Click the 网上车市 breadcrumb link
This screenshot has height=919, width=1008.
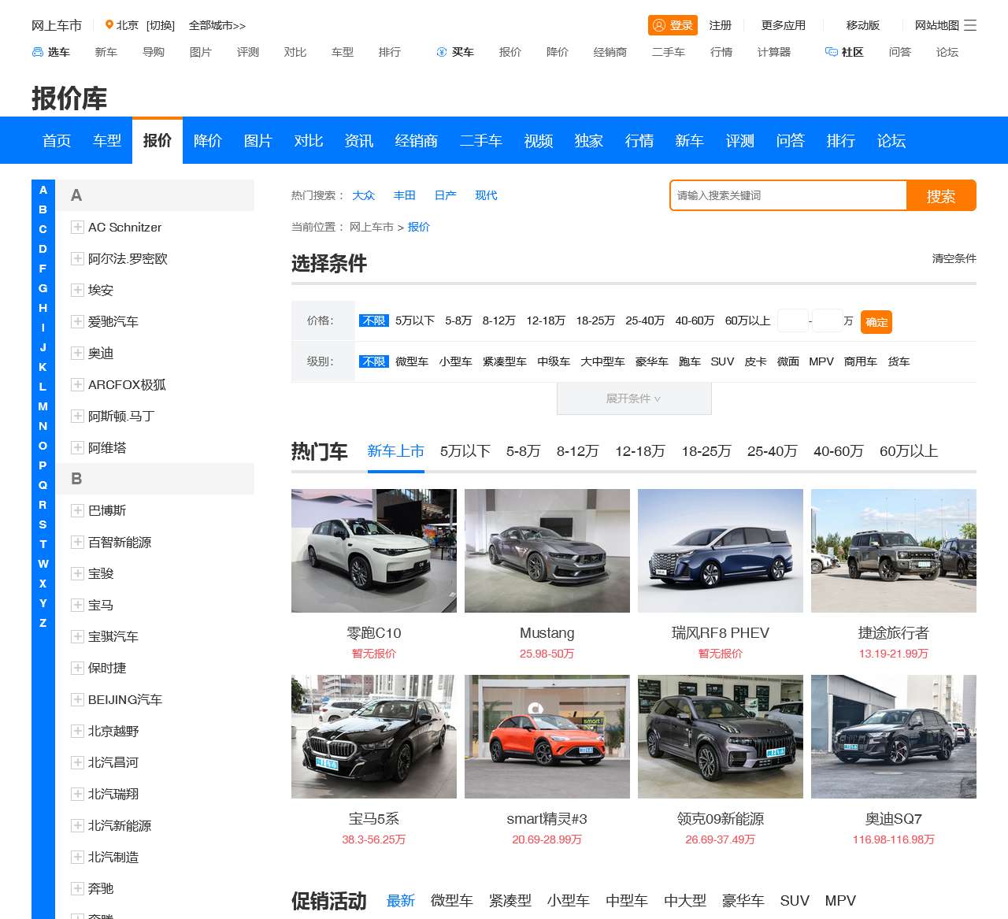coord(372,227)
